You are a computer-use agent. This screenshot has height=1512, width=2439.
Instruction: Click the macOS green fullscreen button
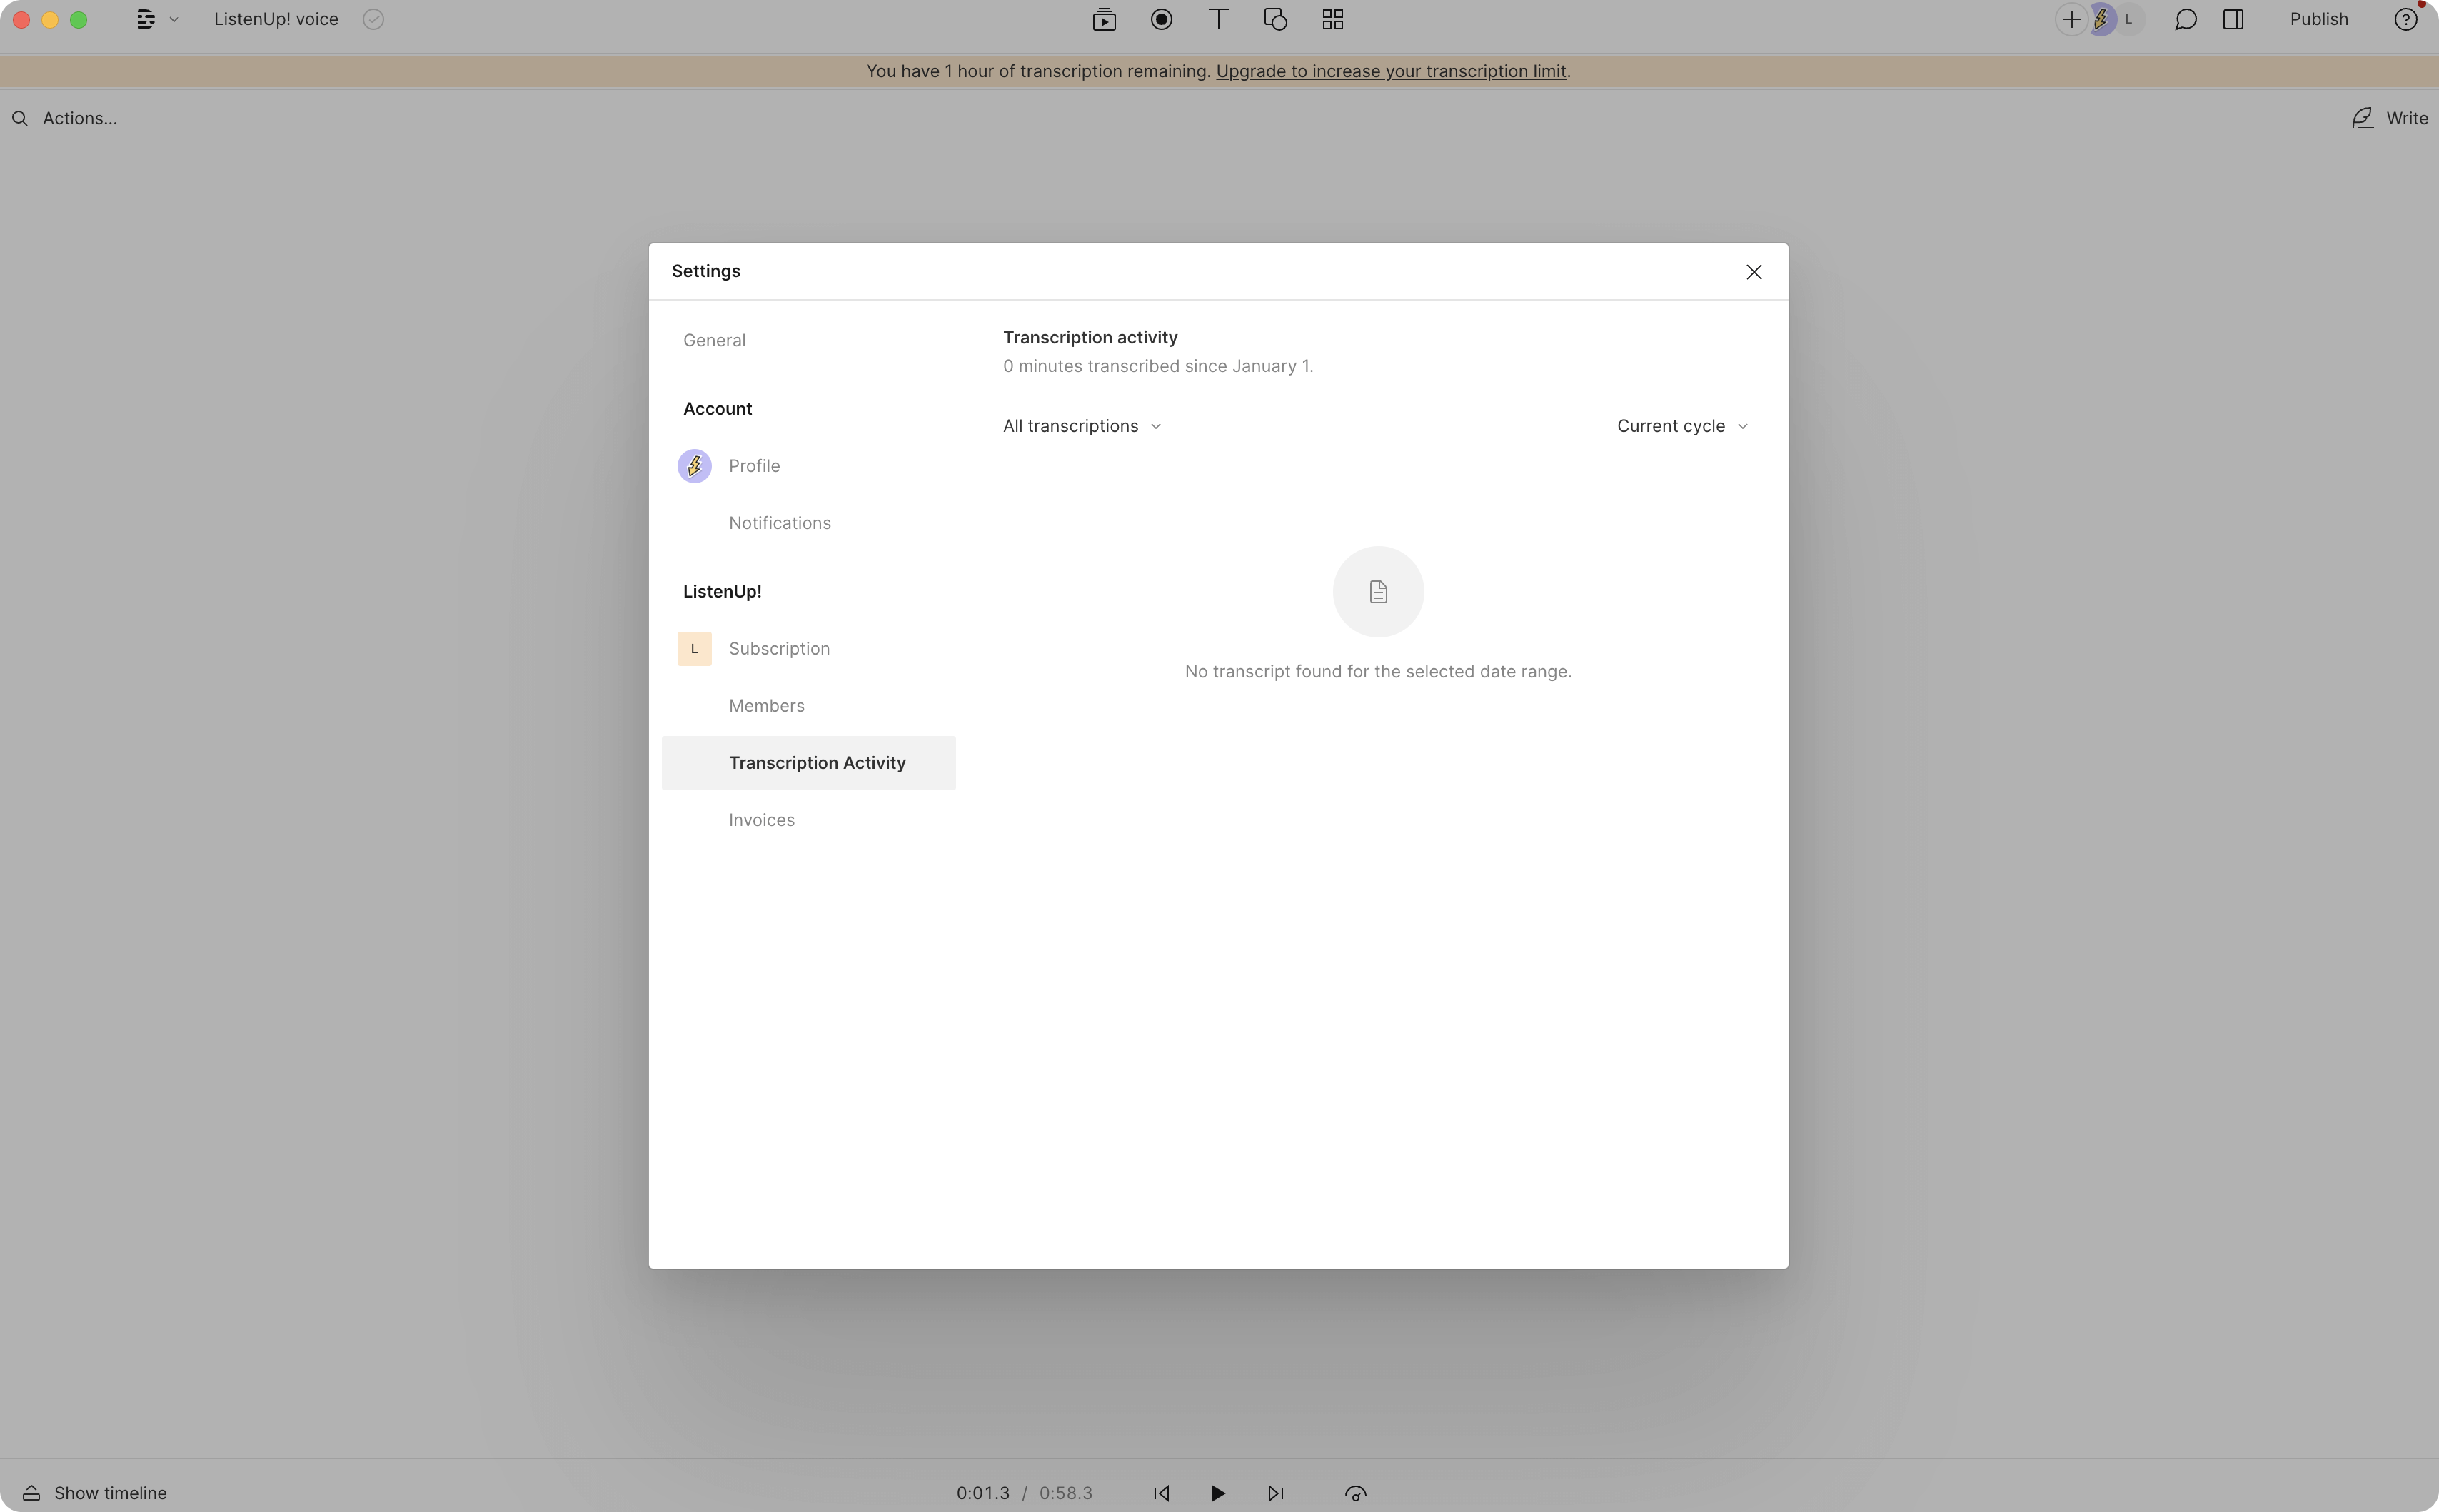(x=79, y=19)
